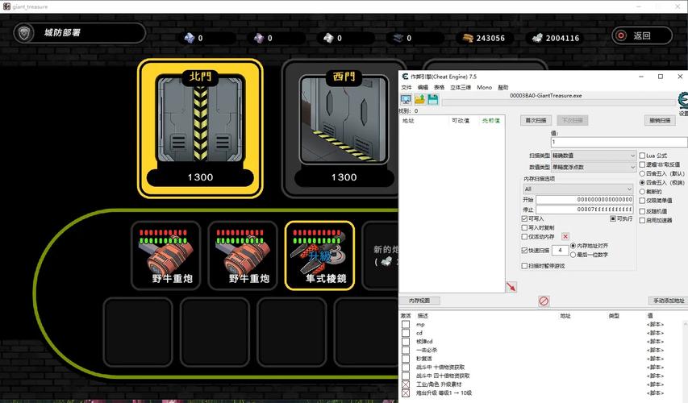Open the 扫描类型 dropdown

tap(594, 156)
